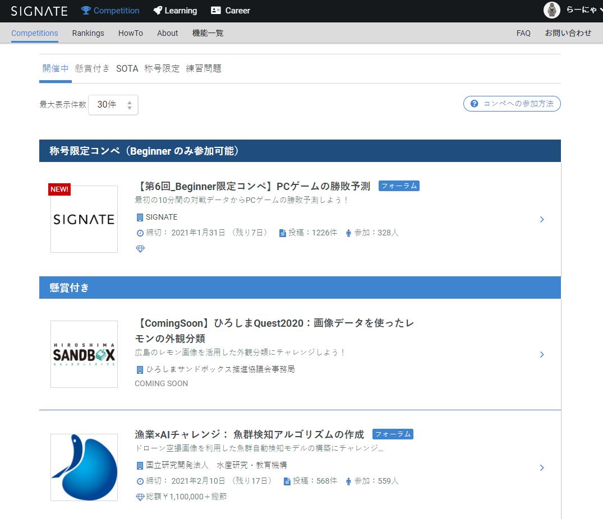Click the コンペへの参加方法 button
603x519 pixels.
click(512, 104)
